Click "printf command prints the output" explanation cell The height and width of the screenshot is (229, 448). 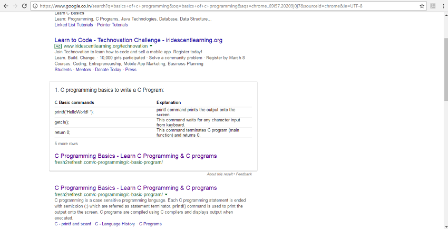[x=196, y=112]
